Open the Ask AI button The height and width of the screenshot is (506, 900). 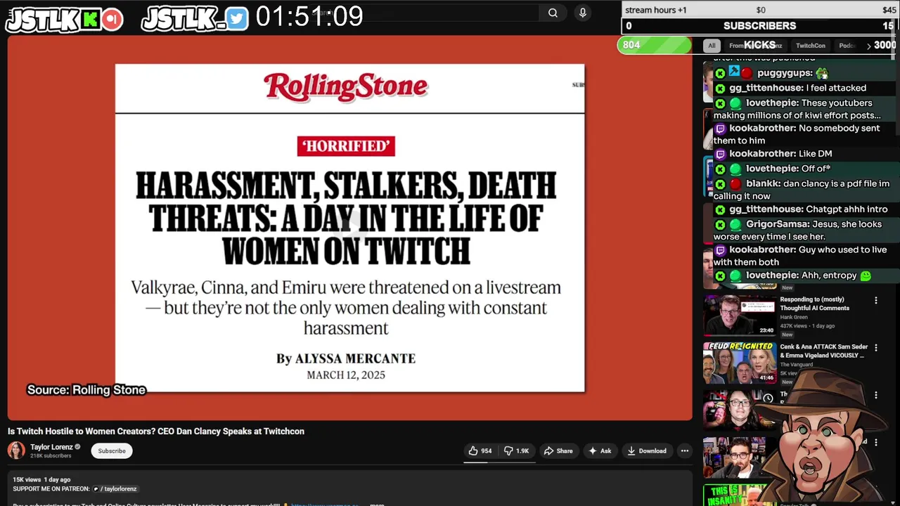pyautogui.click(x=600, y=450)
